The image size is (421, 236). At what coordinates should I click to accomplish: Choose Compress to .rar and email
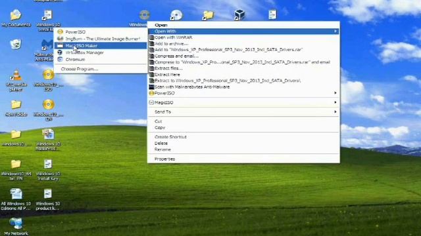coord(243,62)
